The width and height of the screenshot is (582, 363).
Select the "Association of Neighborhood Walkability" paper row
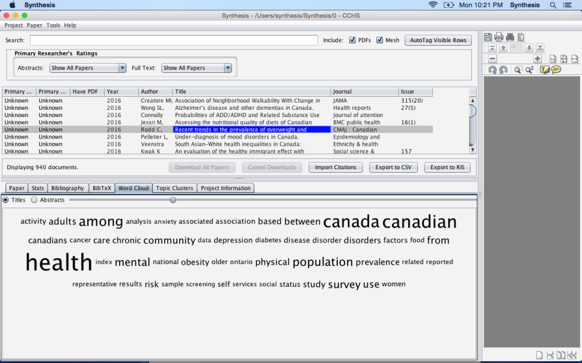pyautogui.click(x=218, y=100)
